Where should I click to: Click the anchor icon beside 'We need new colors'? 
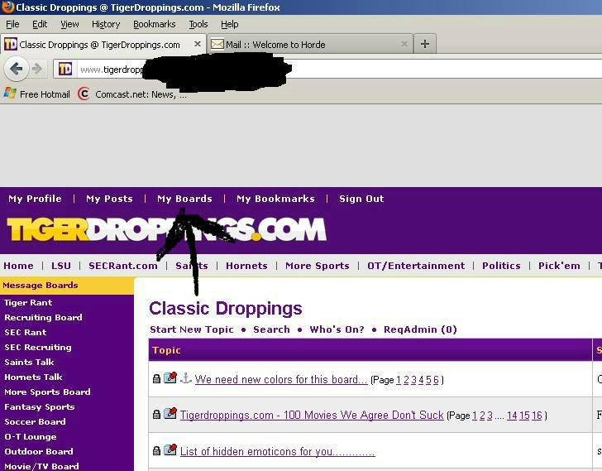[x=186, y=378]
